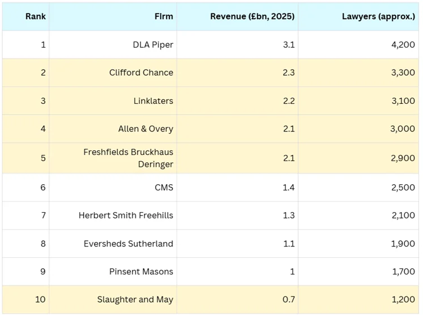Click the 0.7 revenue cell

[x=288, y=299]
